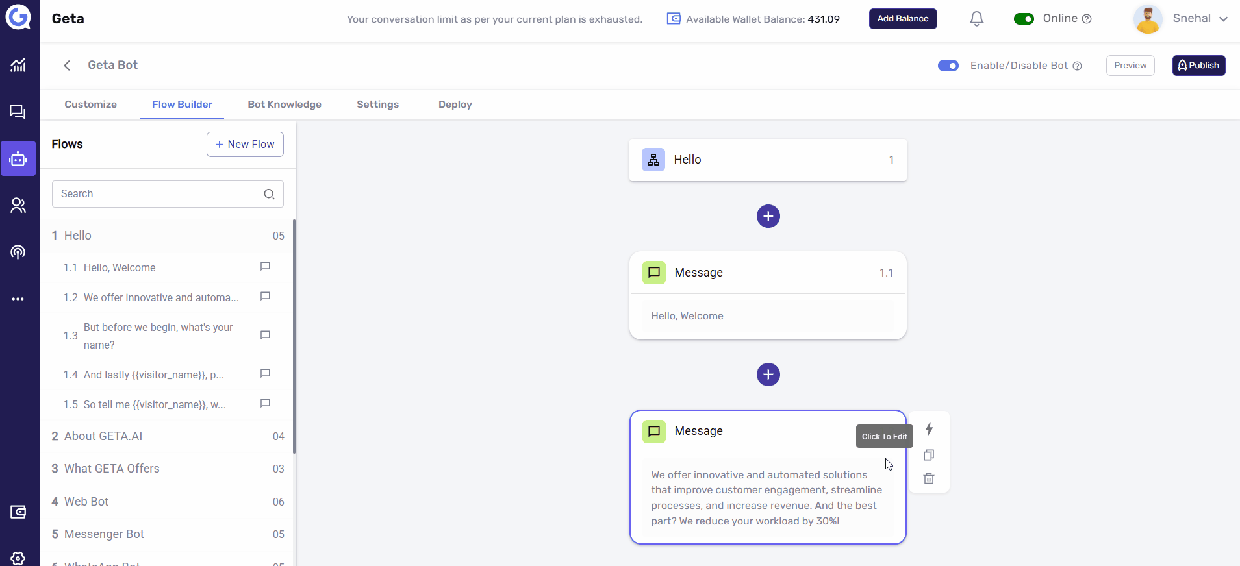
Task: Switch to the Bot Knowledge tab
Action: [x=285, y=105]
